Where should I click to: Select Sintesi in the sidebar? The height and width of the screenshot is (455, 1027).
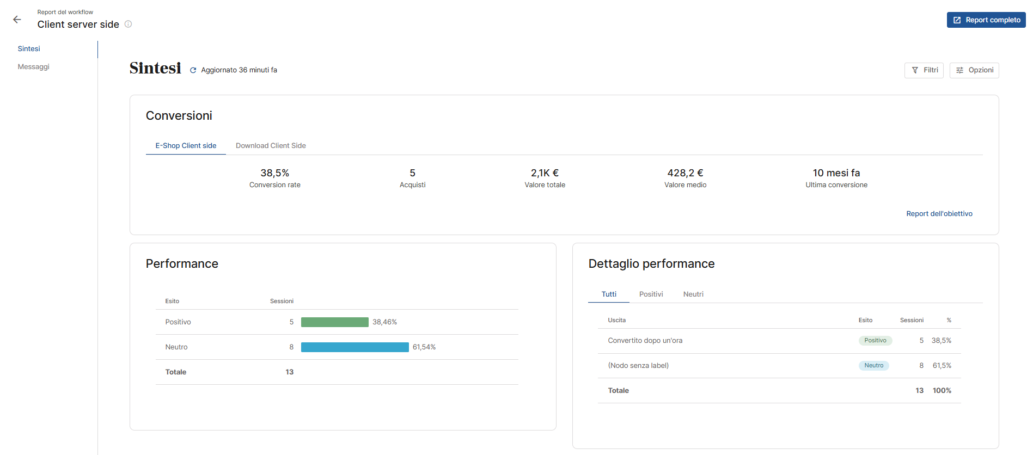[x=29, y=49]
